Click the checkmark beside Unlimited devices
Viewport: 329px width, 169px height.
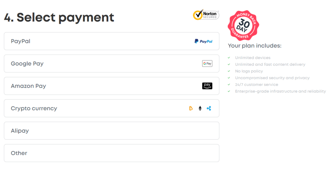click(229, 58)
